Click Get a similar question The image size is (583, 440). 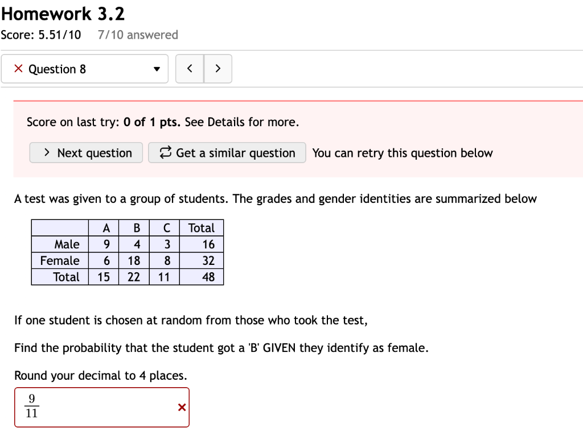tap(227, 152)
